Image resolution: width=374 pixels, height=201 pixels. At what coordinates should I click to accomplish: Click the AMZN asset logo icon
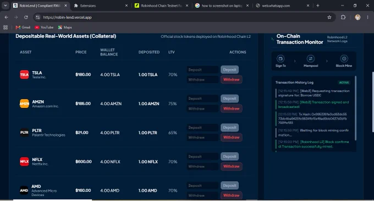coord(24,104)
